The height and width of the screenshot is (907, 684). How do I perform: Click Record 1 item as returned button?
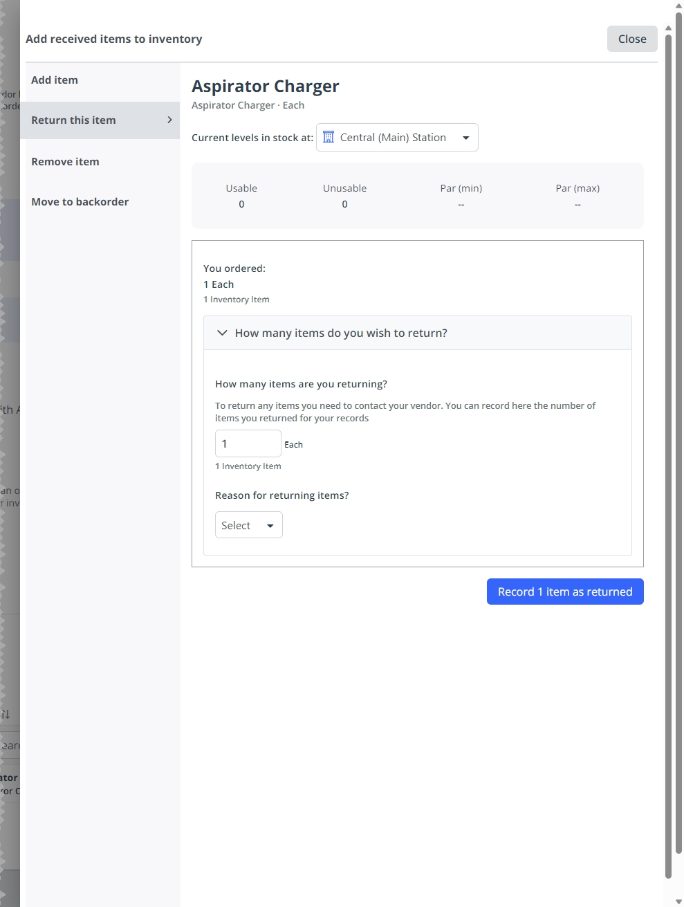565,592
